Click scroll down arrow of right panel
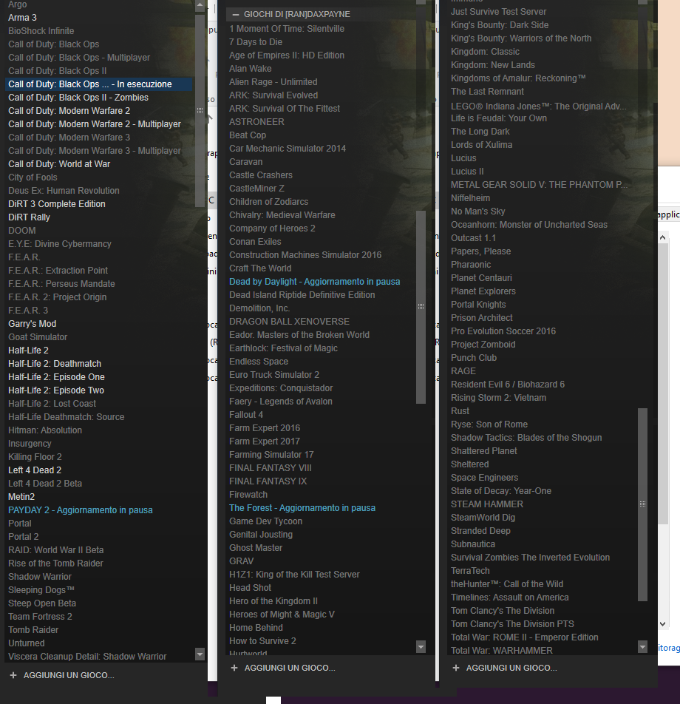The width and height of the screenshot is (680, 704). 643,647
